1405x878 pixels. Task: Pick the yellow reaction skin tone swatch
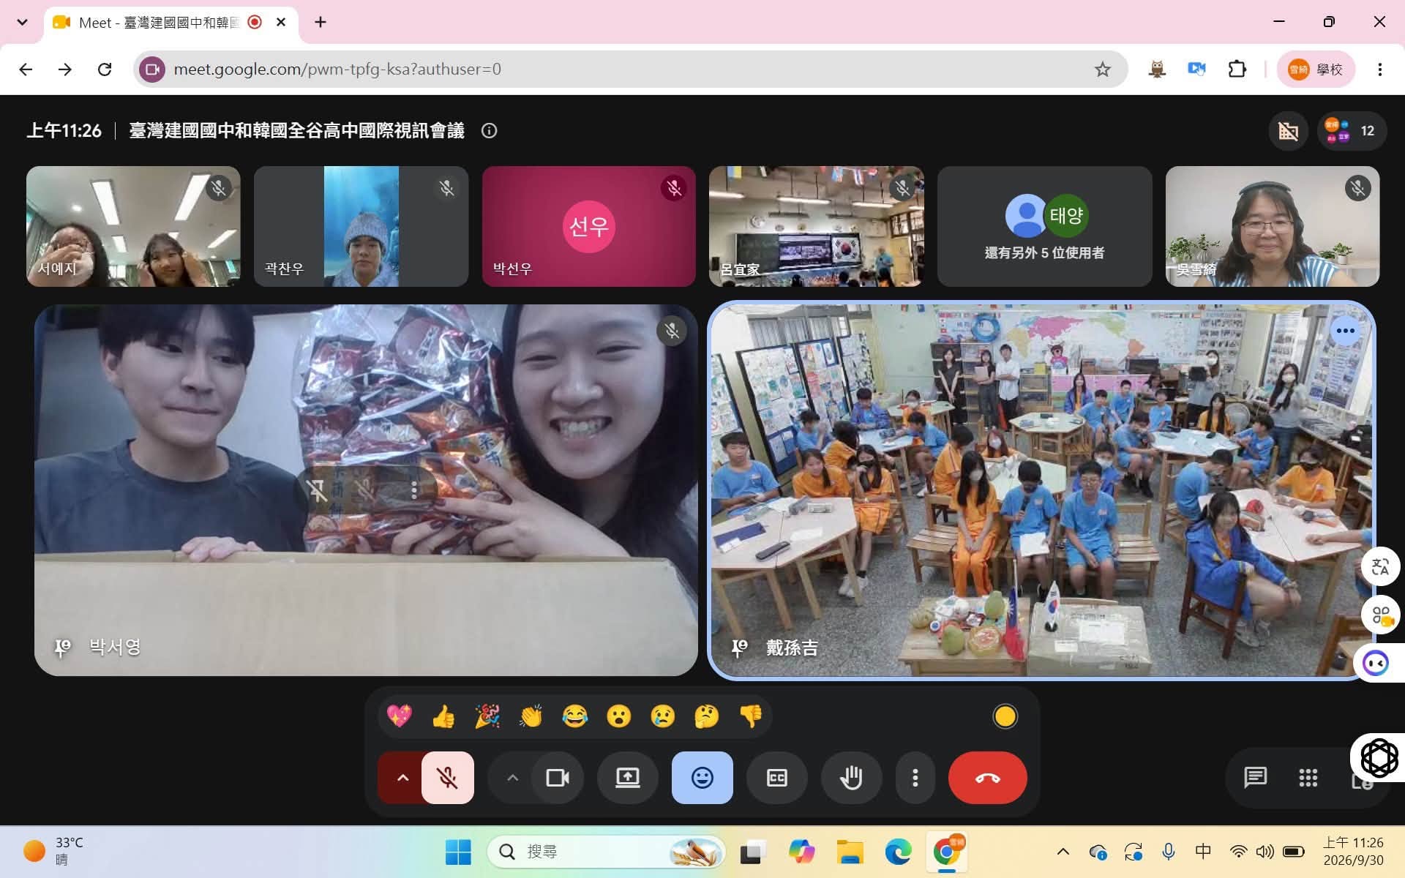[1005, 716]
